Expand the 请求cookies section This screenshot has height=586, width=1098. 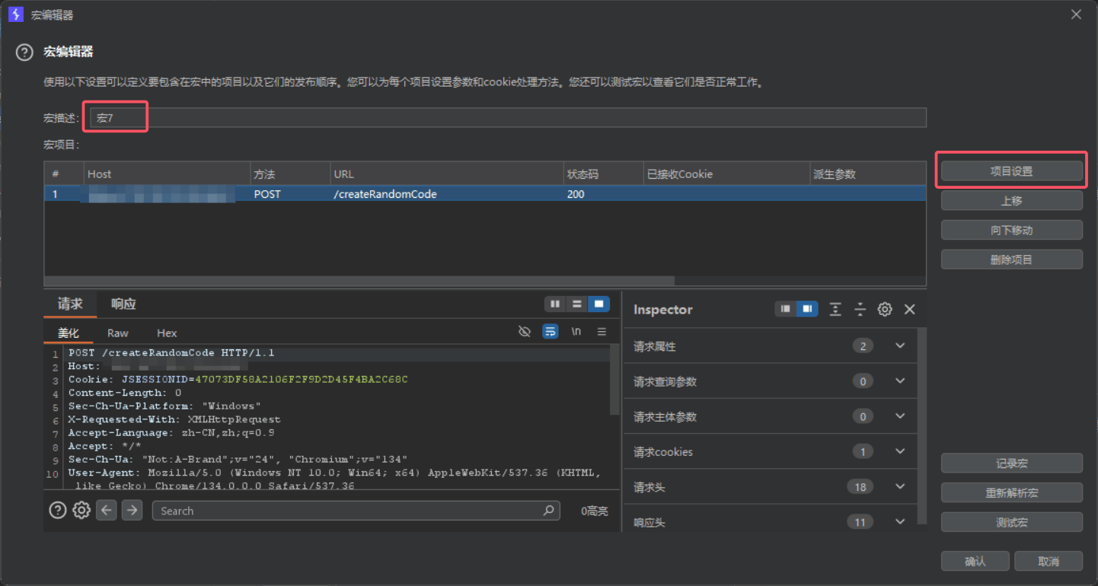(900, 451)
